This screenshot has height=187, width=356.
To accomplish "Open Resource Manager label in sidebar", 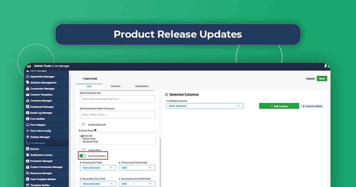I will pos(41,173).
